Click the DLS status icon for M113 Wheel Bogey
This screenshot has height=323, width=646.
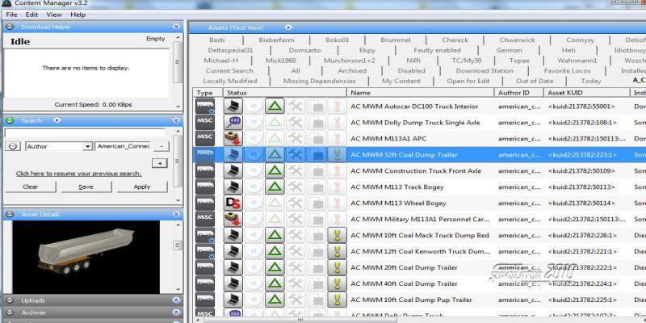pos(233,203)
